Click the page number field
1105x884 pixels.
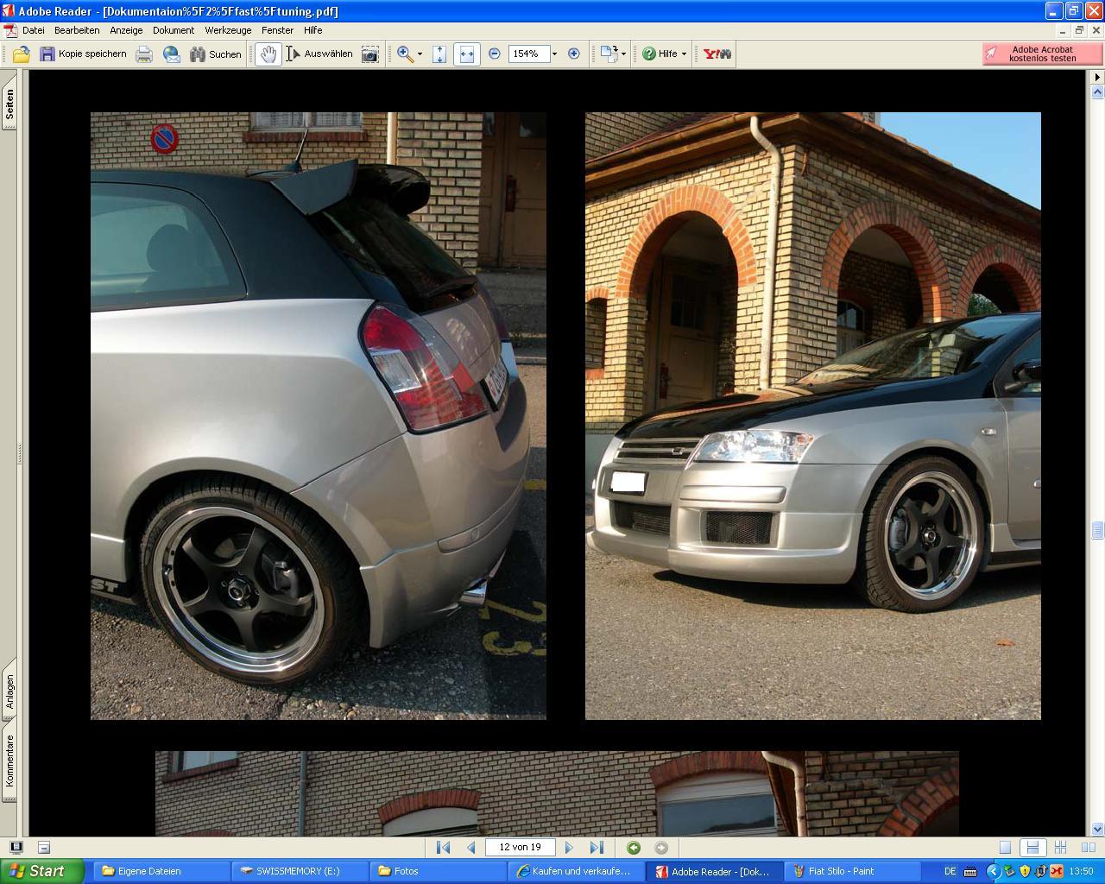point(520,848)
